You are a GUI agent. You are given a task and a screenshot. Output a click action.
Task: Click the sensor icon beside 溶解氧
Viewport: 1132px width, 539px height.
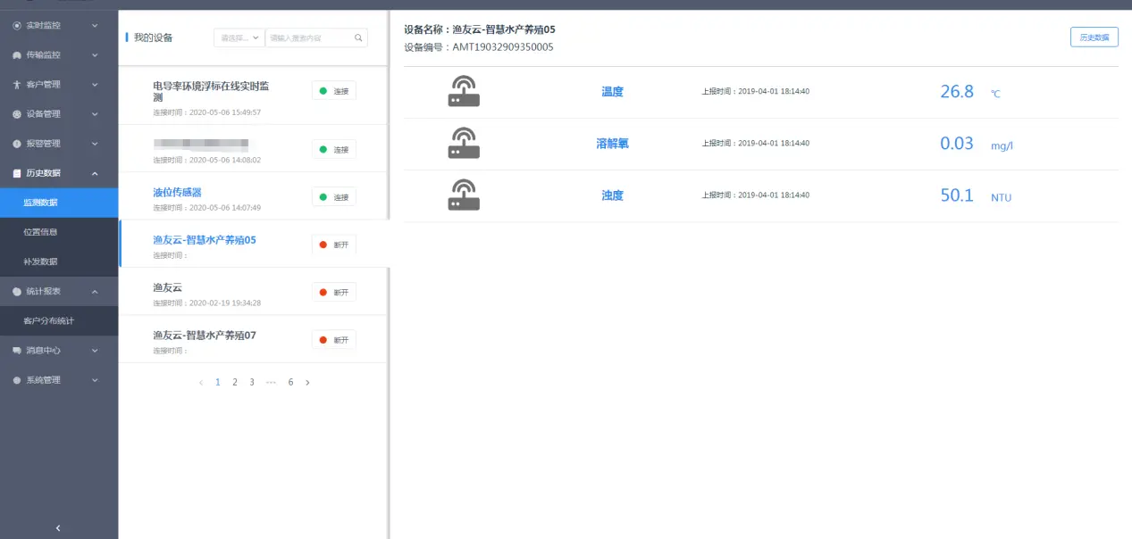click(x=463, y=144)
